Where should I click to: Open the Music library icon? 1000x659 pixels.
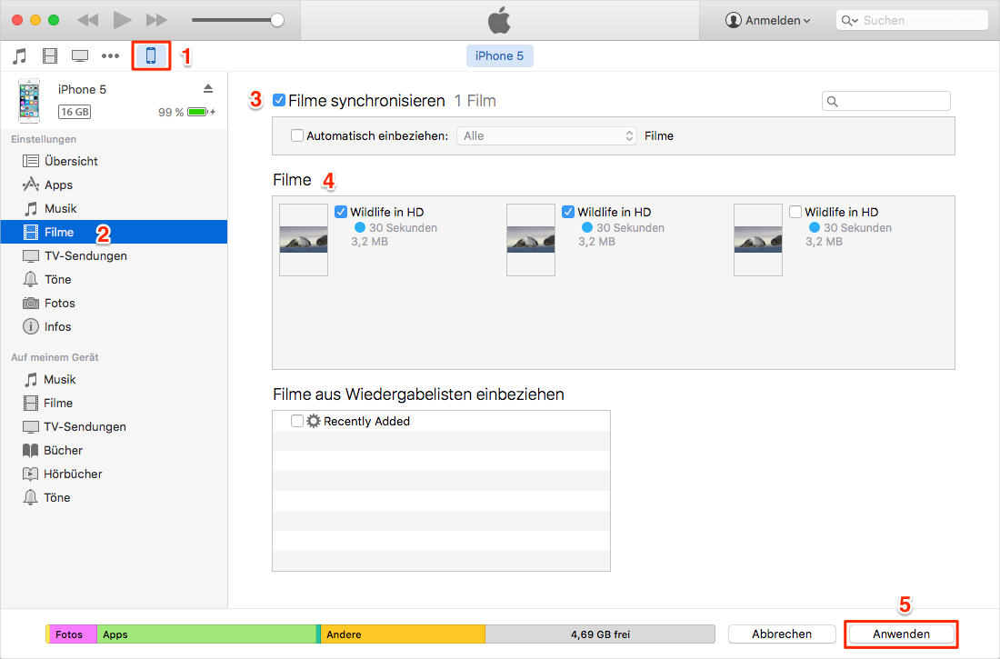20,56
